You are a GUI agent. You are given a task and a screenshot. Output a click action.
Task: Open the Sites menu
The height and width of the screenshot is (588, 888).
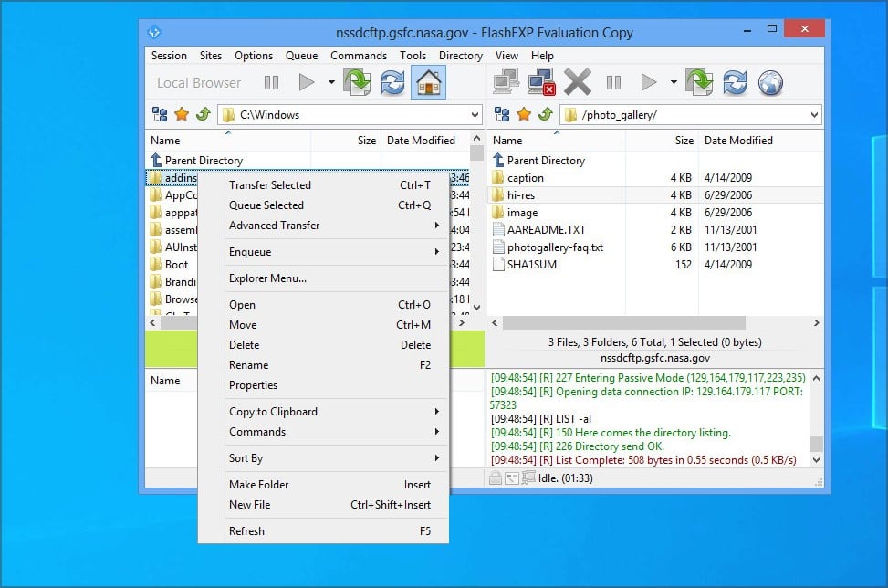point(211,56)
